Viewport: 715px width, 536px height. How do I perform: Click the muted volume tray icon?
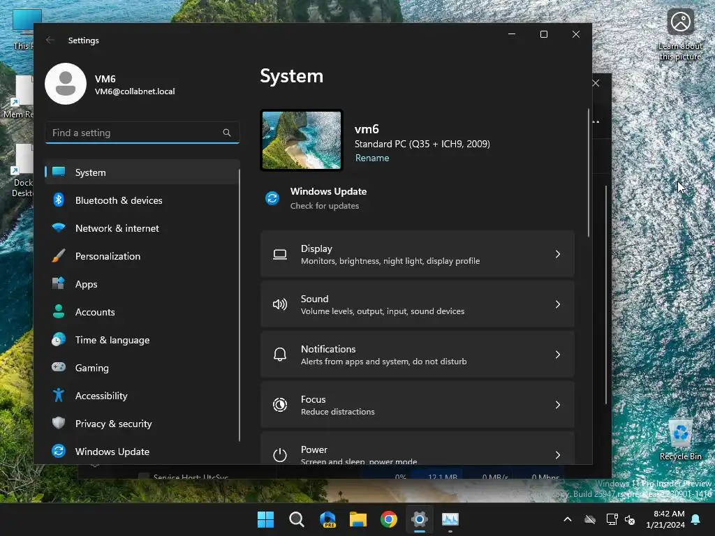point(631,519)
